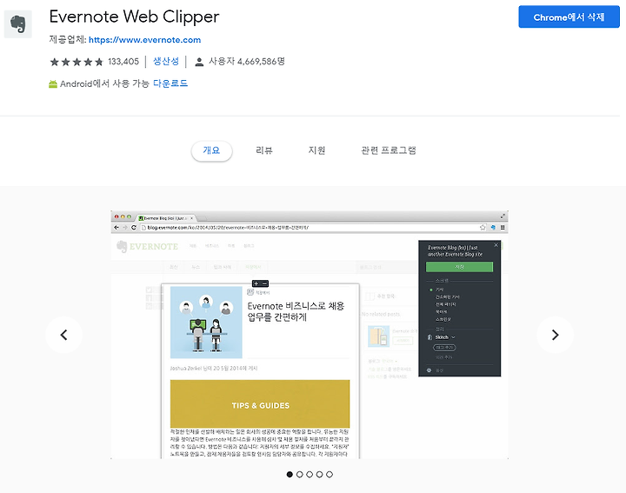Click the user count person icon

click(x=199, y=62)
